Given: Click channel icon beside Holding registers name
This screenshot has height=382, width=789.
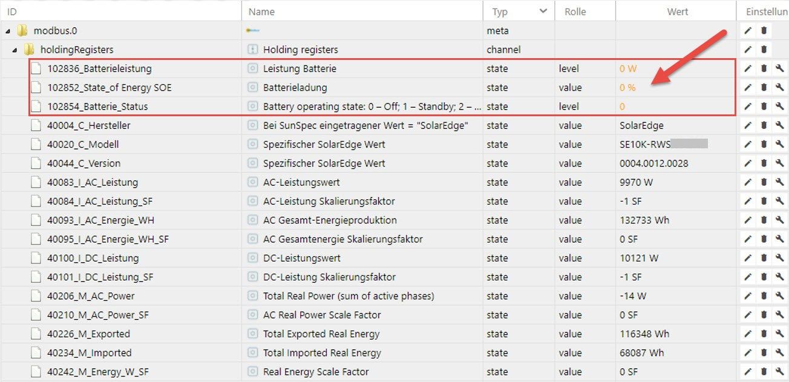Looking at the screenshot, I should (x=253, y=50).
